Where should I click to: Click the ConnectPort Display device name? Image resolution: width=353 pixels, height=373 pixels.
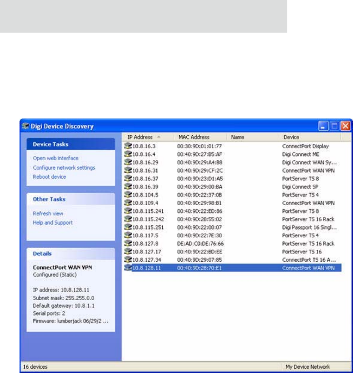click(305, 146)
